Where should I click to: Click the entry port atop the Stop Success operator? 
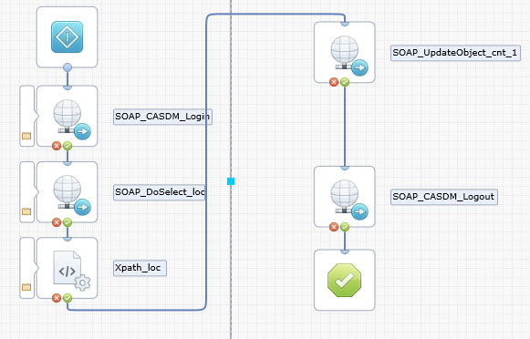click(x=345, y=252)
